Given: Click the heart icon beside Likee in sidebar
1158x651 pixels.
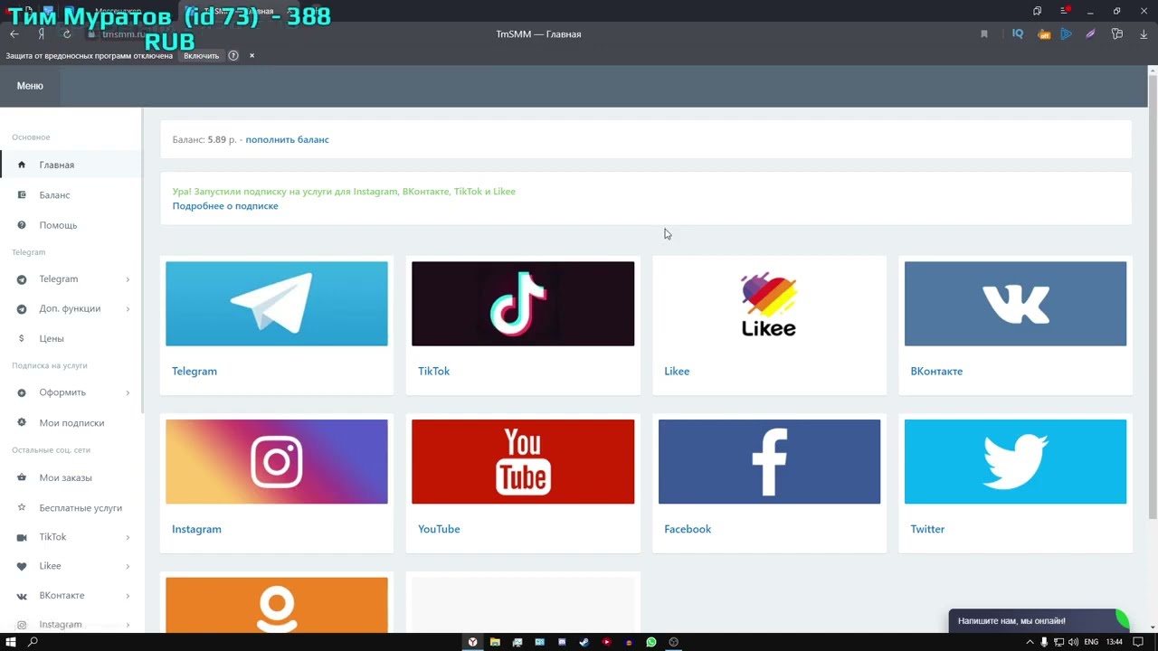Looking at the screenshot, I should (x=22, y=566).
